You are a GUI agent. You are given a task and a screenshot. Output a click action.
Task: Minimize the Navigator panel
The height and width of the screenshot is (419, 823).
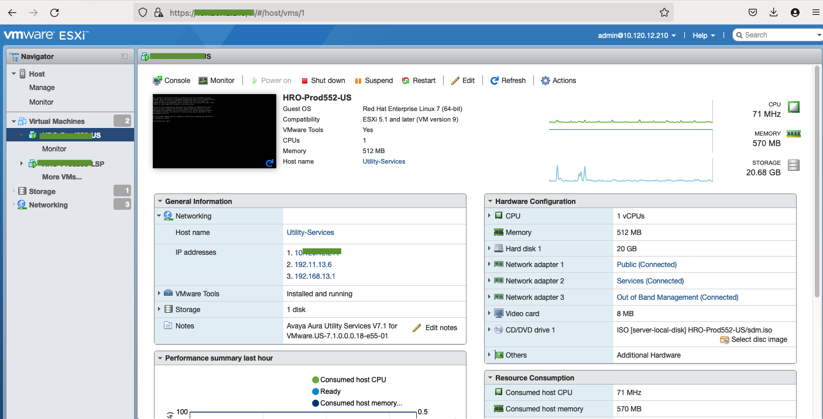(125, 57)
